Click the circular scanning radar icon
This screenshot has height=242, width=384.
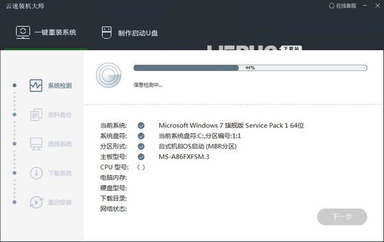(x=109, y=75)
